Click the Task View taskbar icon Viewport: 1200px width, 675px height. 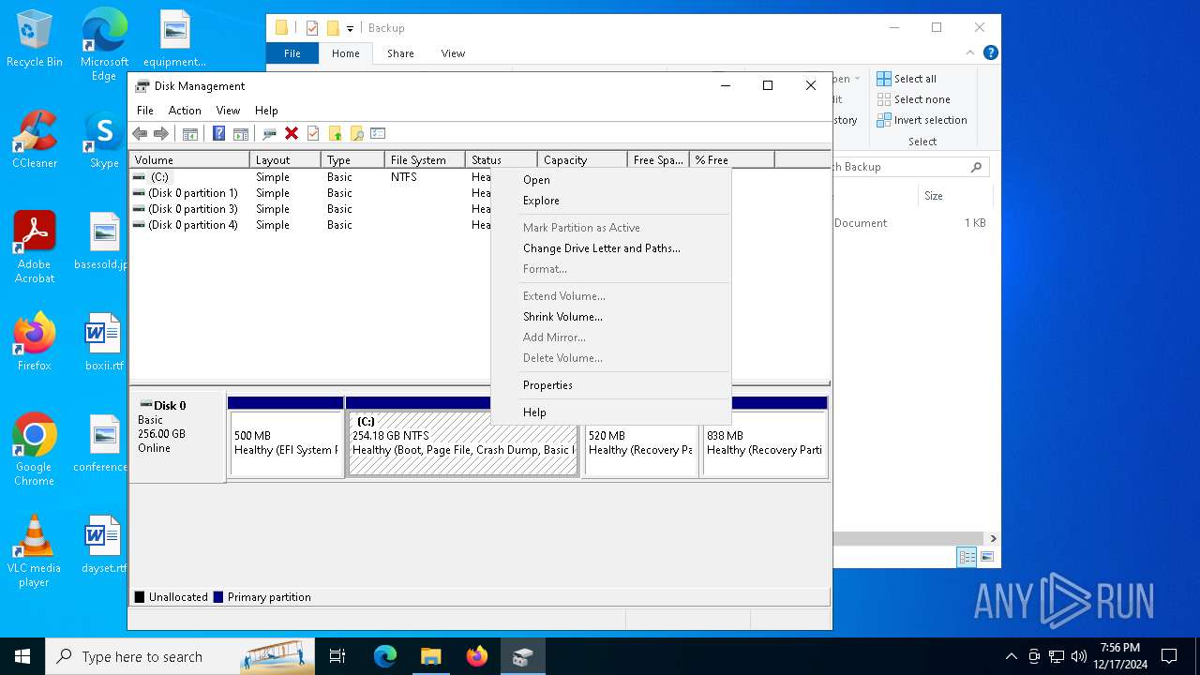pos(337,656)
